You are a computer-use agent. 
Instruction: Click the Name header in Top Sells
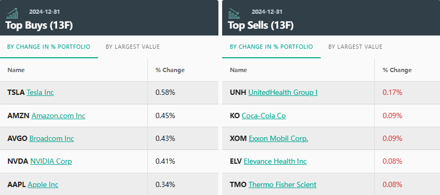pyautogui.click(x=238, y=70)
